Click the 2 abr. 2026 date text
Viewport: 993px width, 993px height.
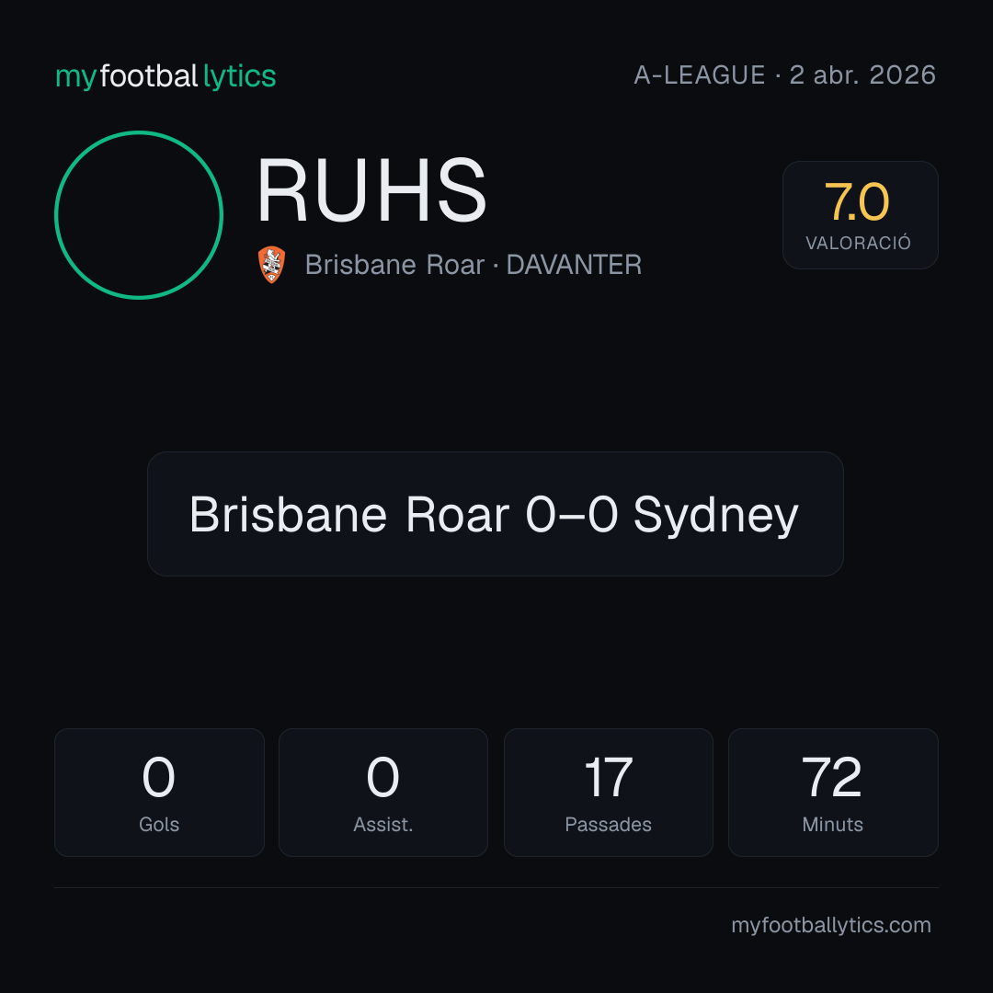pyautogui.click(x=862, y=75)
